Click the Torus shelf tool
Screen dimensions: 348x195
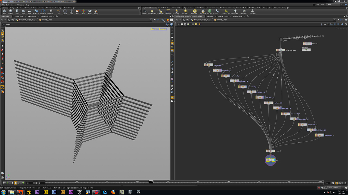pos(23,12)
